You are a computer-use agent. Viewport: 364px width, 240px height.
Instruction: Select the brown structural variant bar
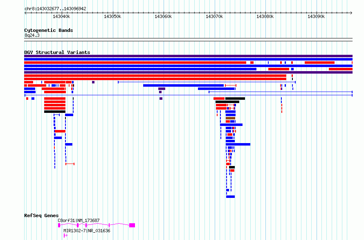[x=231, y=118]
